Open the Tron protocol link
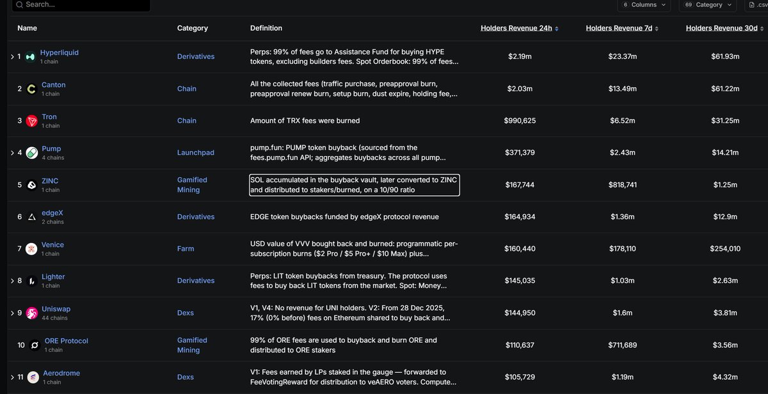Image resolution: width=768 pixels, height=394 pixels. pos(48,116)
